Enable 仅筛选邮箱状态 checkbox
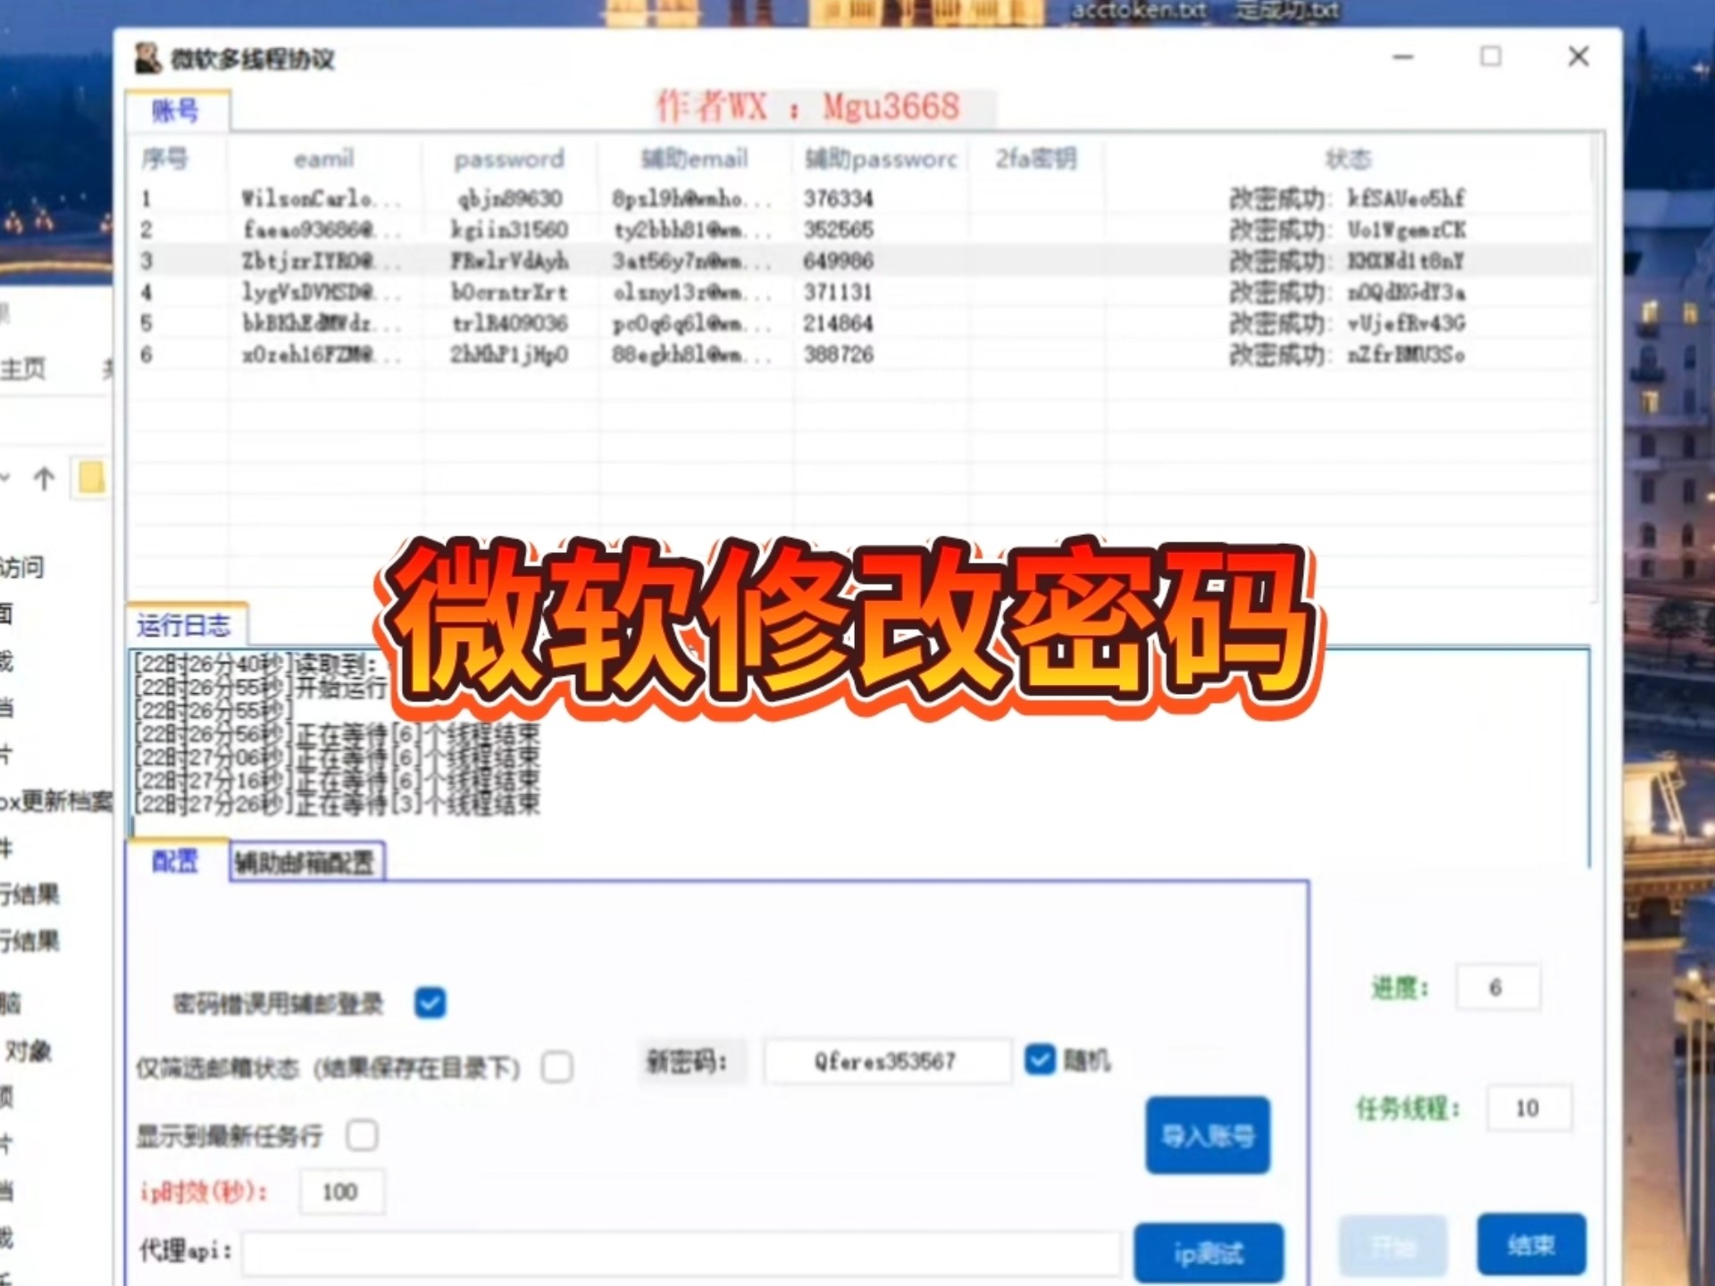The height and width of the screenshot is (1286, 1715). point(557,1066)
